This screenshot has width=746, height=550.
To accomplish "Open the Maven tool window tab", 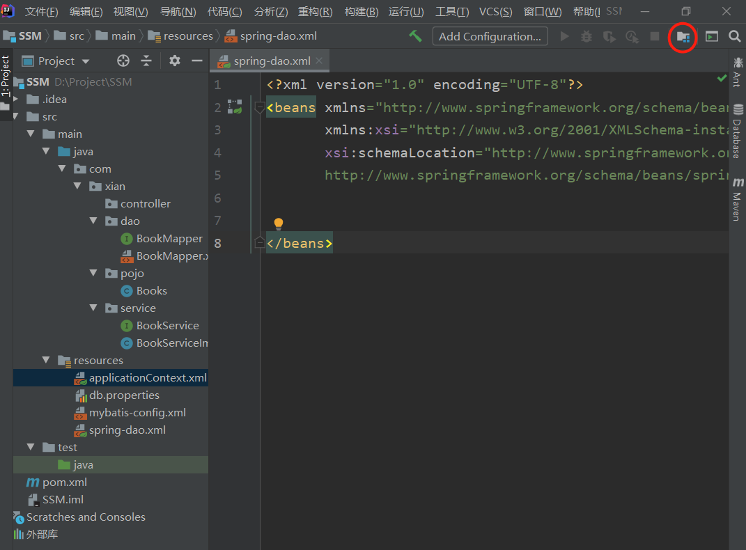I will tap(737, 201).
